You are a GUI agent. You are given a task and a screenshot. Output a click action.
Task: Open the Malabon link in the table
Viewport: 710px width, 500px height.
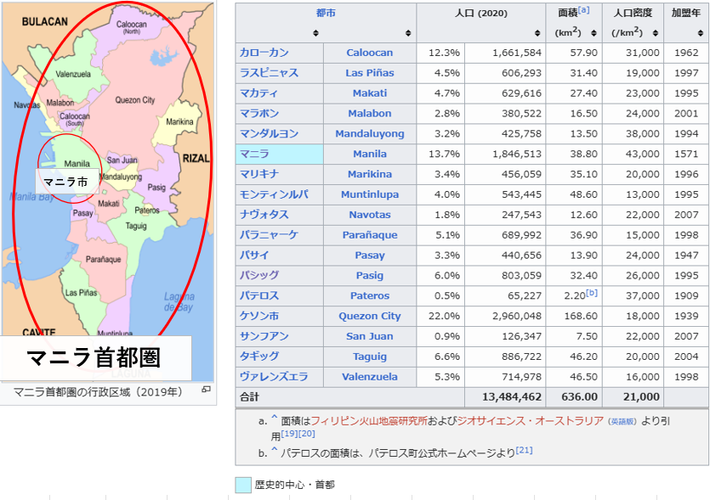tap(370, 114)
